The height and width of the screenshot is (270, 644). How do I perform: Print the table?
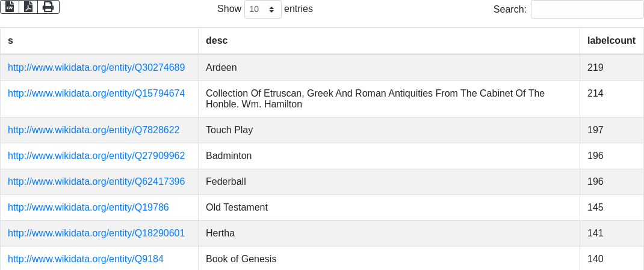tap(48, 7)
